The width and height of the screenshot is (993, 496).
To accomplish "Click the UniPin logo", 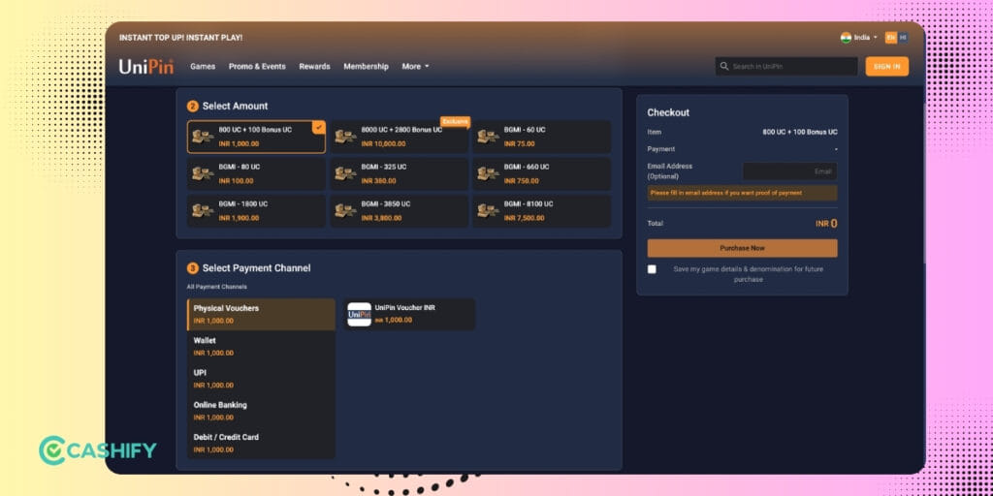I will [146, 67].
